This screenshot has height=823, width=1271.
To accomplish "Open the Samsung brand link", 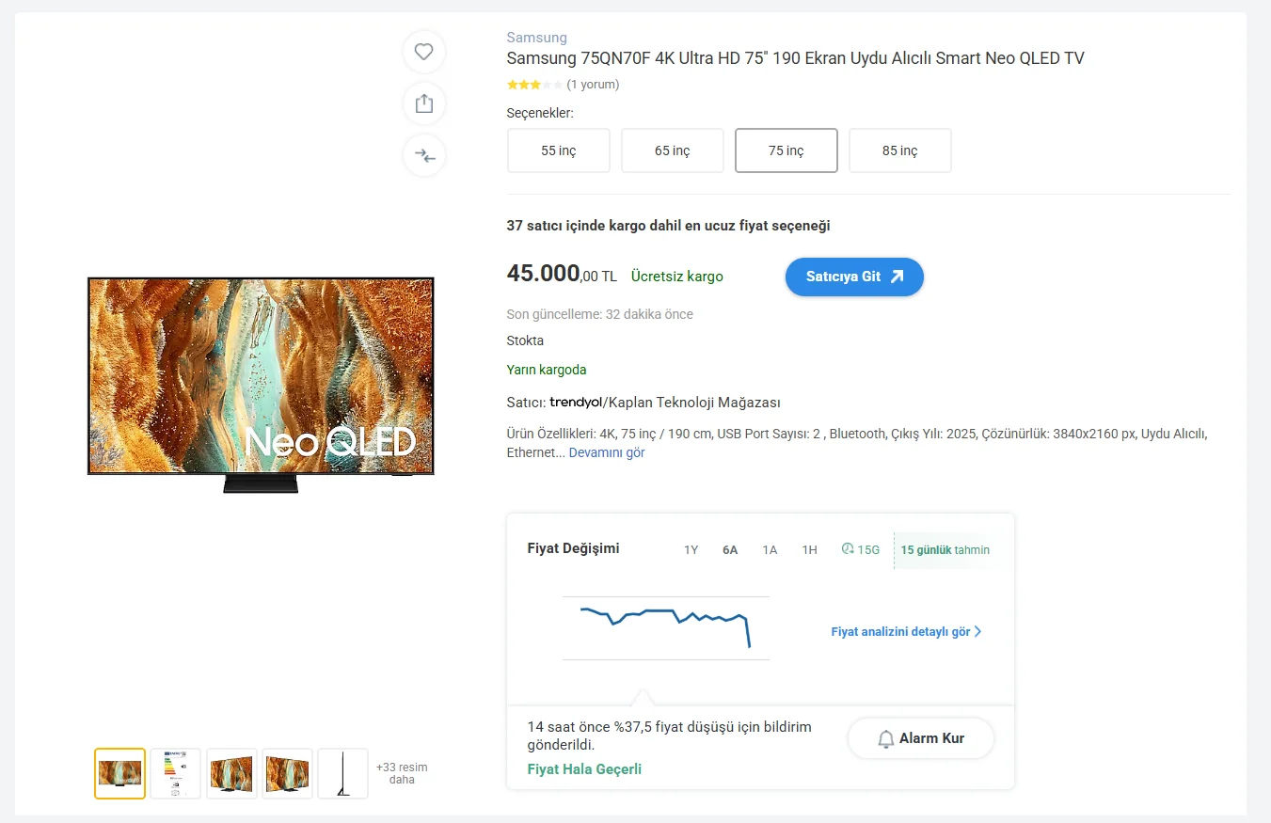I will click(x=537, y=38).
